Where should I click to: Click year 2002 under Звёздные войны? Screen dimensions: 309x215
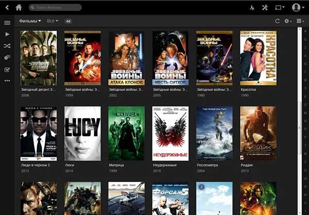click(113, 96)
